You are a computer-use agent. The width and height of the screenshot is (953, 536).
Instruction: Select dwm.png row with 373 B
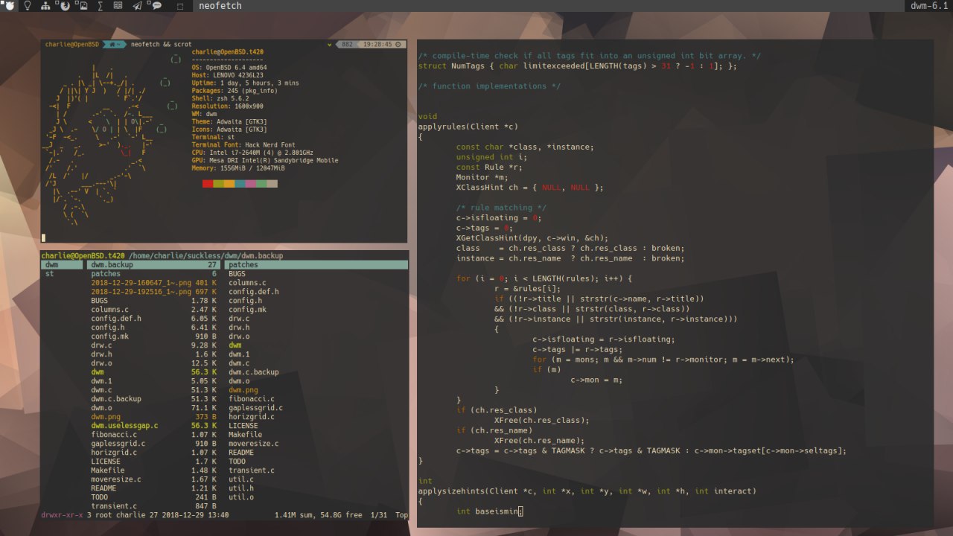154,417
